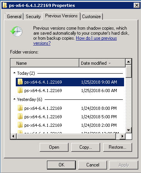Click folder icon of 6:00 AM version
Screen dimensions: 141x173
coord(20,90)
